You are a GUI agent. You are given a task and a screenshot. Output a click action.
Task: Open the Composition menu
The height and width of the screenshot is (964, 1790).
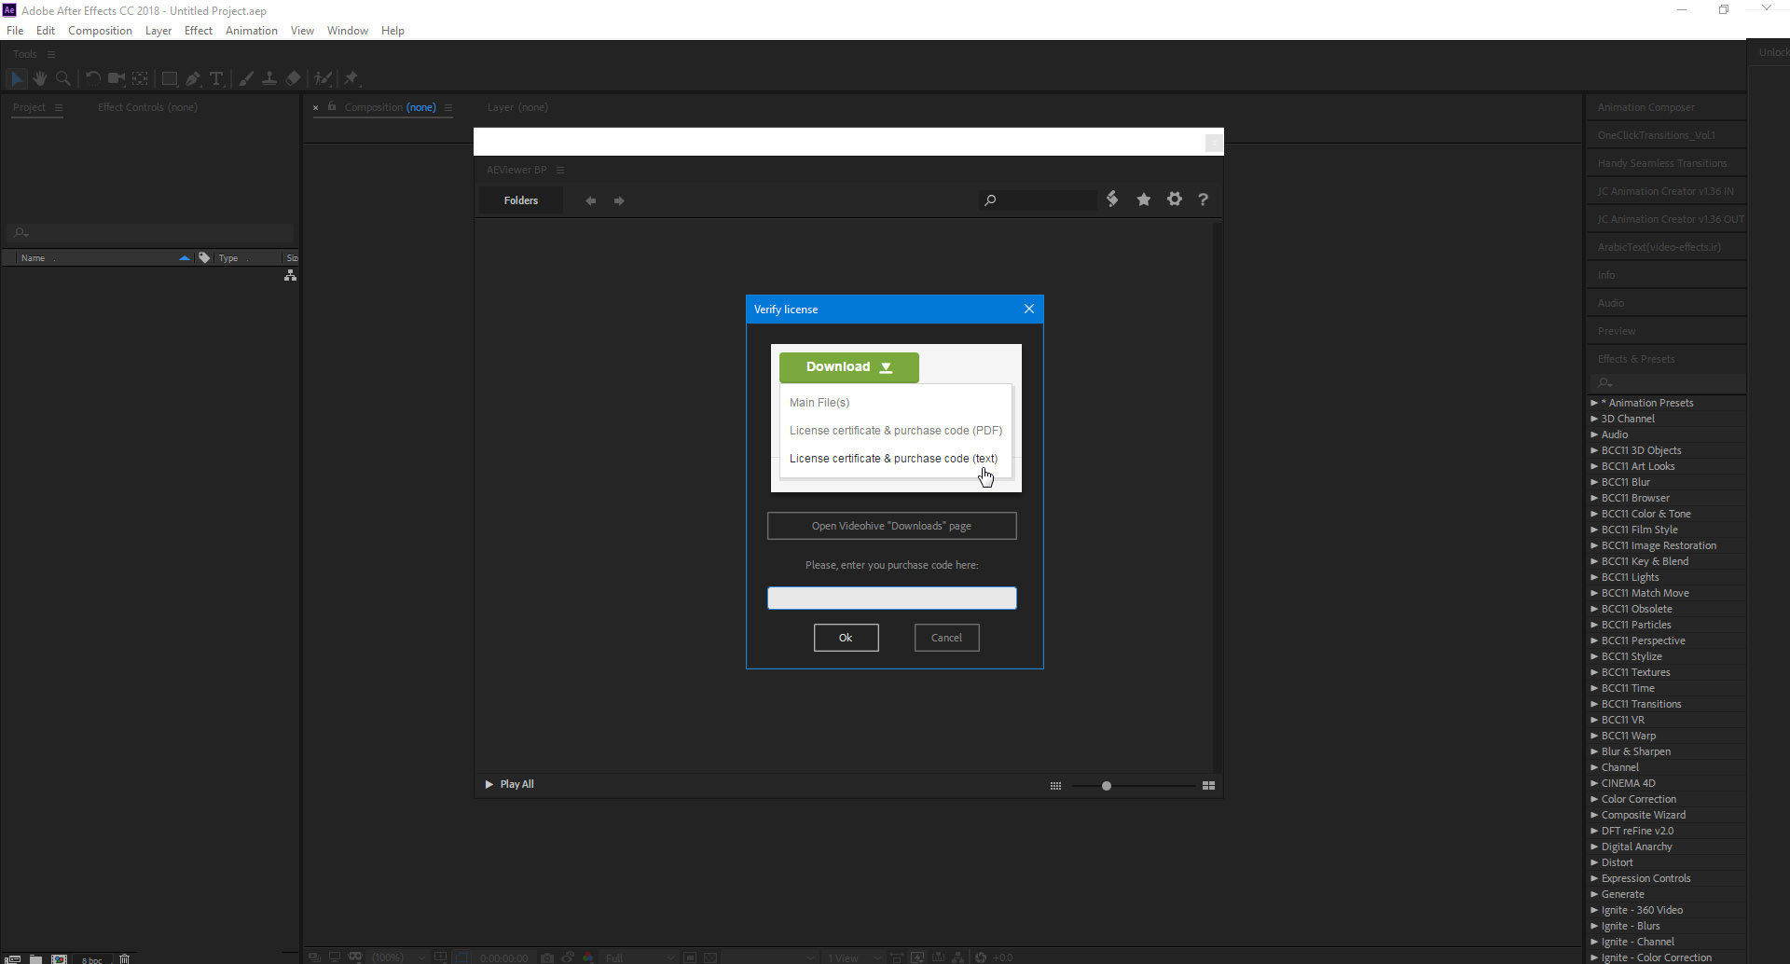click(x=100, y=31)
